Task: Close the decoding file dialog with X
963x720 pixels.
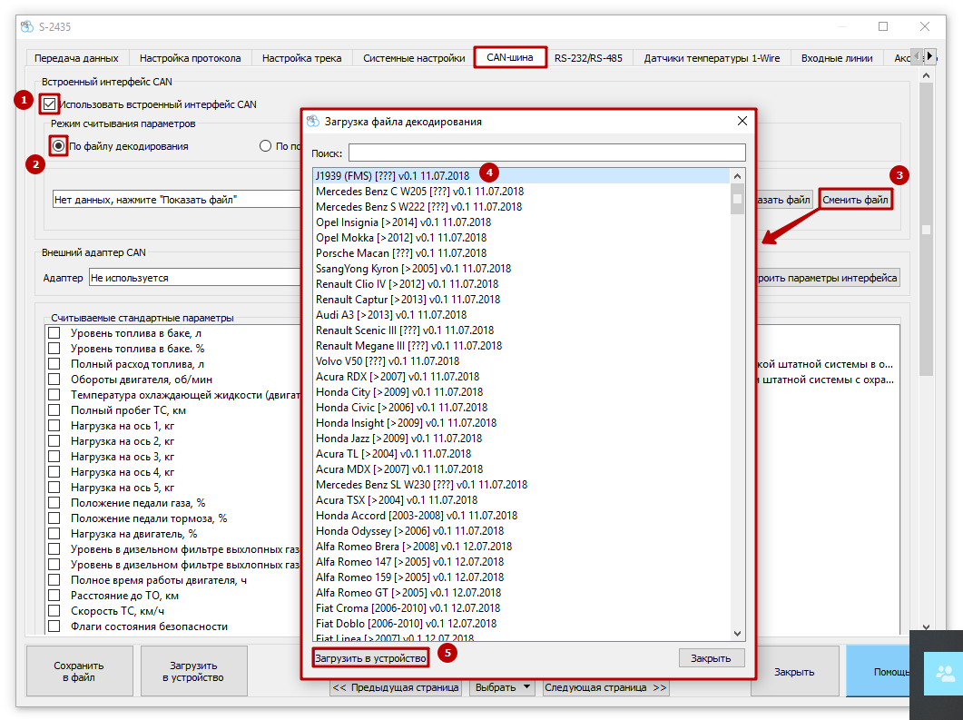Action: 742,121
